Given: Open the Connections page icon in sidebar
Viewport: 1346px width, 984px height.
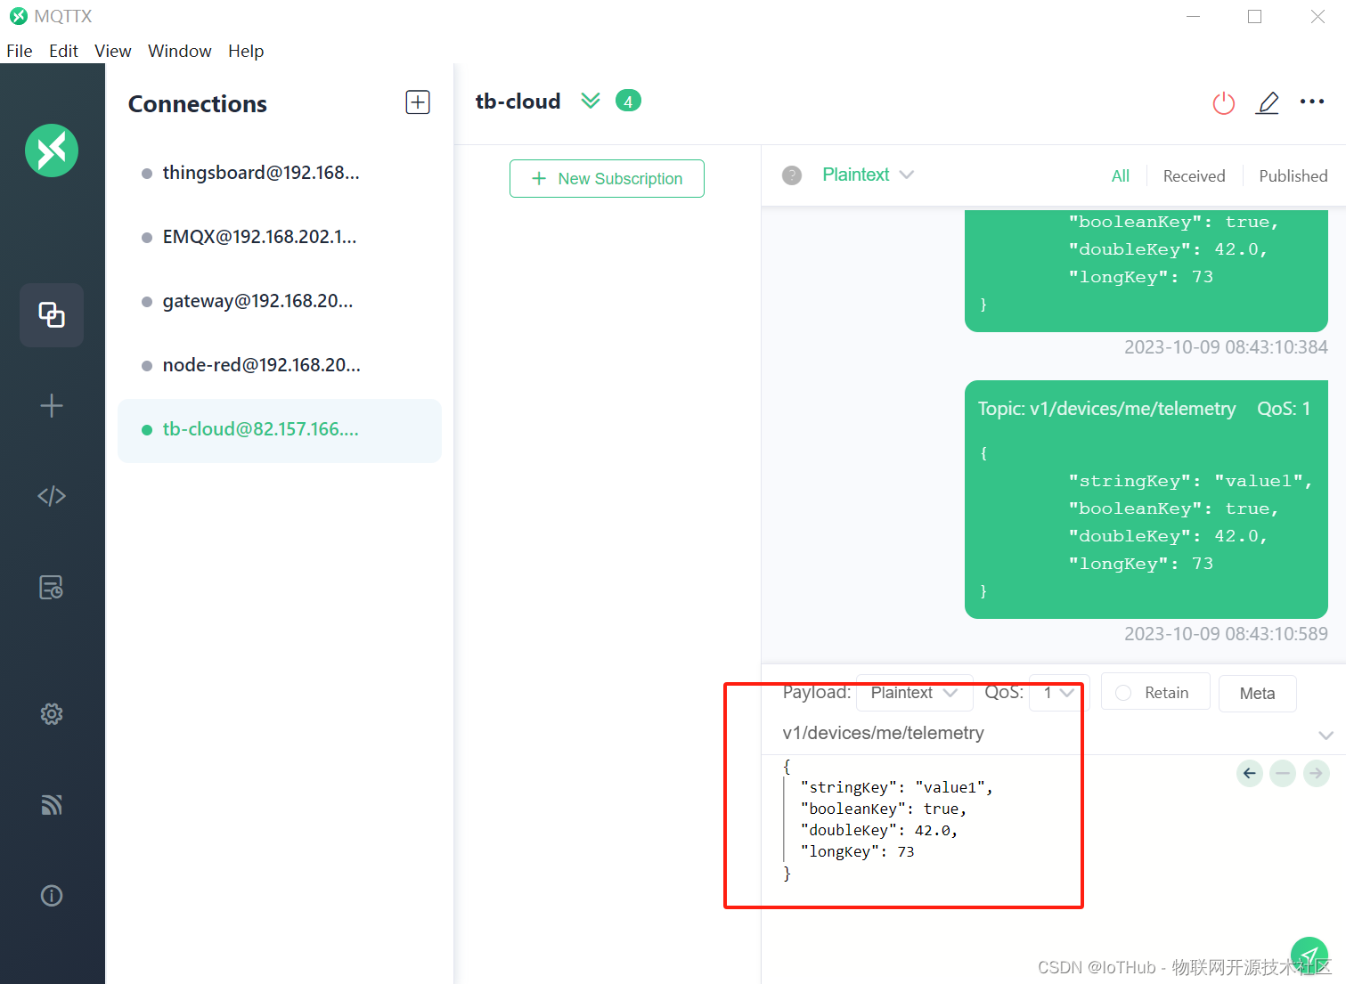Looking at the screenshot, I should point(52,314).
